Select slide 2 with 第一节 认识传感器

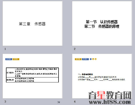[x=102, y=23]
